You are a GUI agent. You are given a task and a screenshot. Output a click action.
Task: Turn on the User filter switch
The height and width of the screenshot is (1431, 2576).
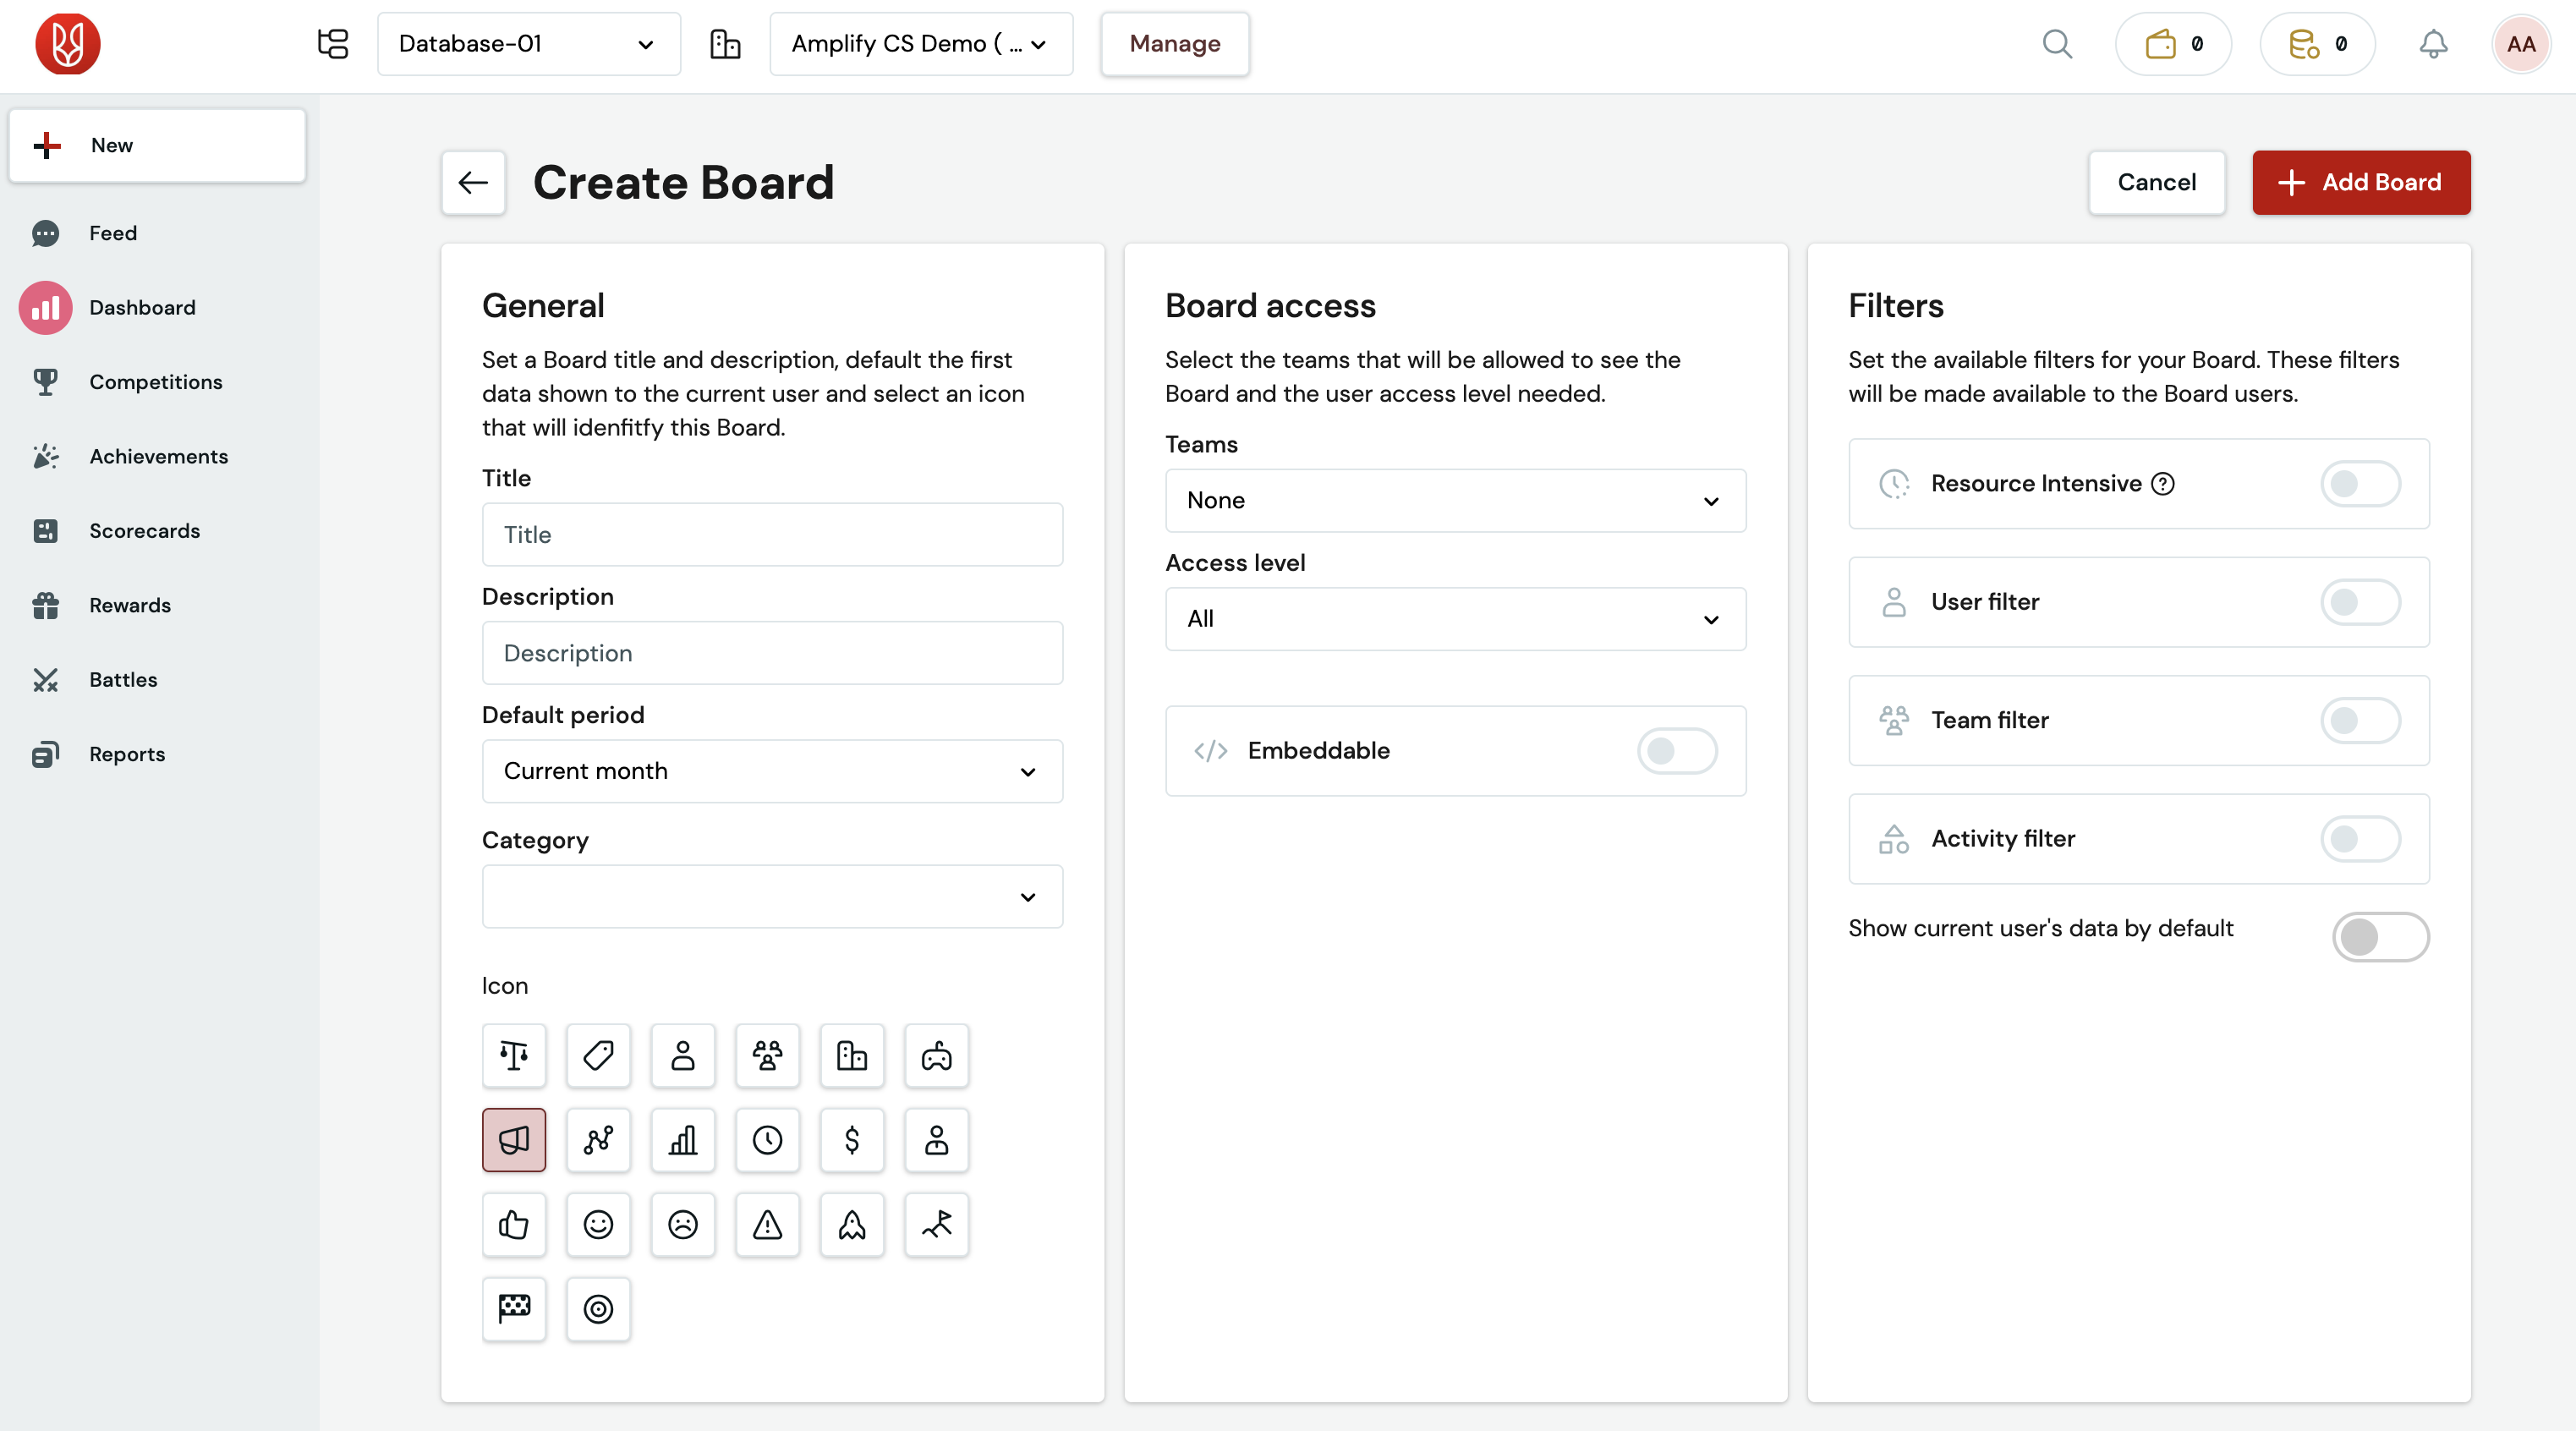pos(2360,602)
